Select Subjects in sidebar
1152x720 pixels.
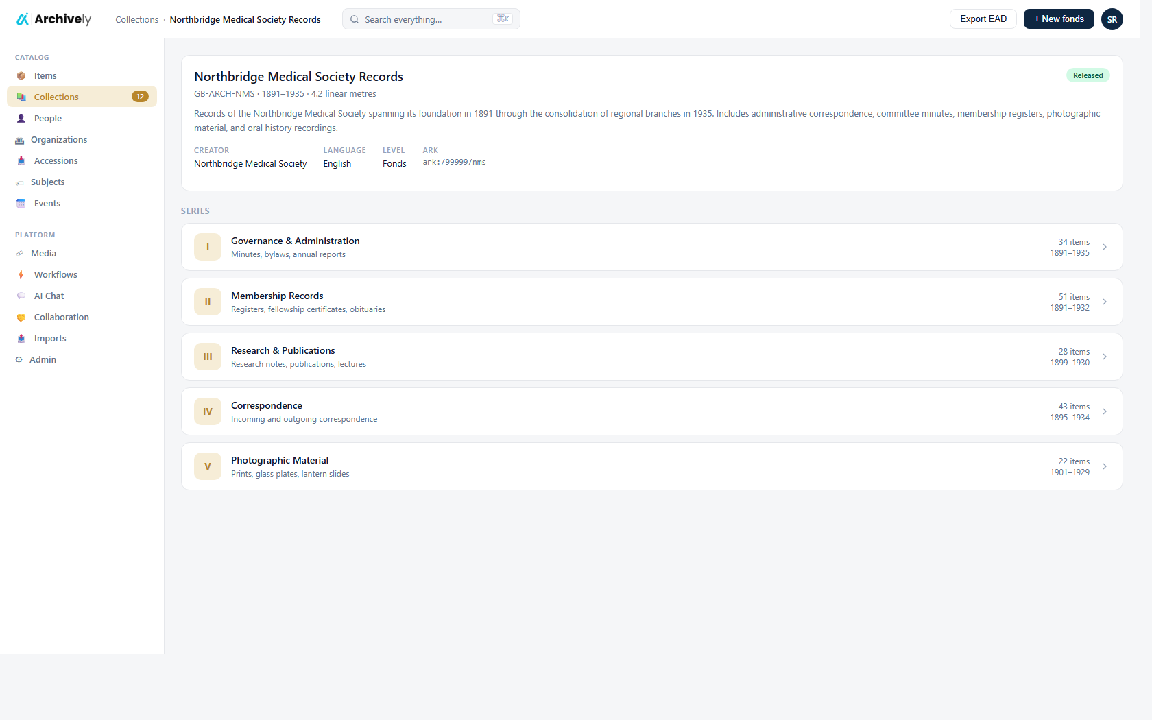click(x=47, y=182)
